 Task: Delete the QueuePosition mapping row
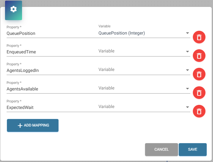199,37
